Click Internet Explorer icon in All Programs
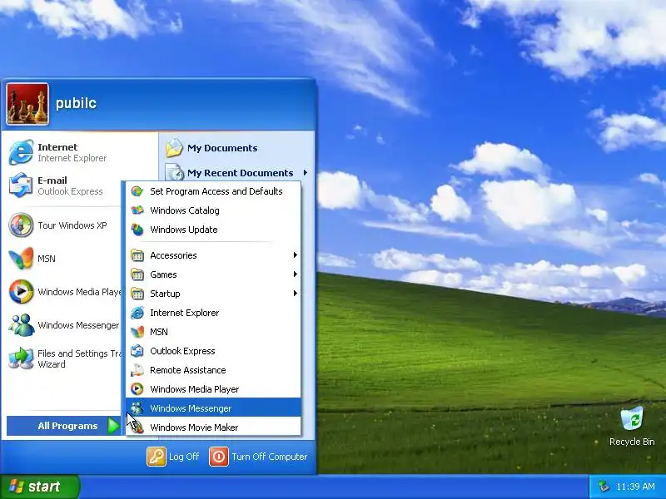The width and height of the screenshot is (666, 499). click(137, 313)
